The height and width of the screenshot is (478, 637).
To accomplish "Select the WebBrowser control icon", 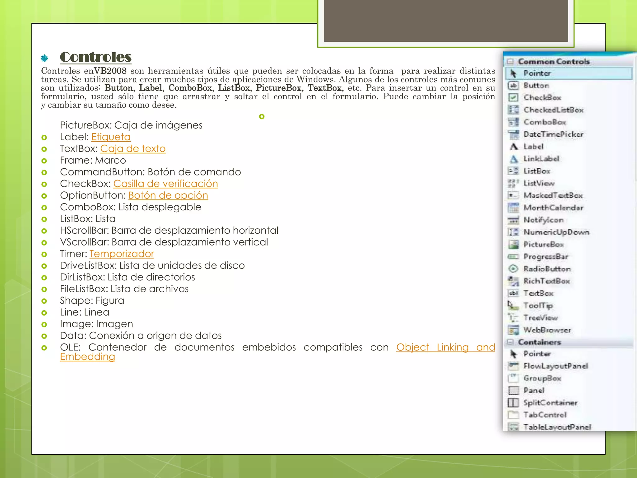I will (513, 330).
